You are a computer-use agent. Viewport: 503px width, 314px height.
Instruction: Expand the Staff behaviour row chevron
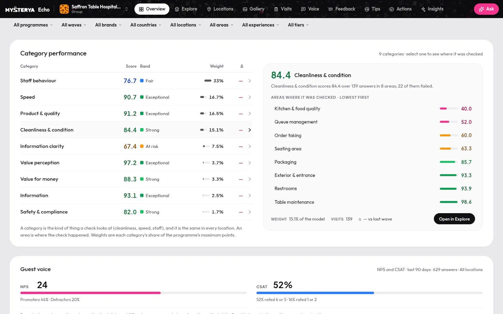tap(250, 81)
